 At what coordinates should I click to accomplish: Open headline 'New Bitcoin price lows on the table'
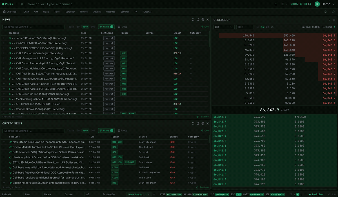tap(49, 142)
